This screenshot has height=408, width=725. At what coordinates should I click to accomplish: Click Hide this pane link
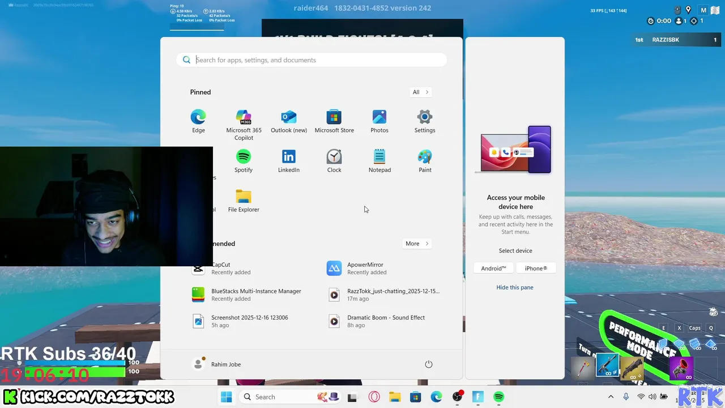(x=515, y=287)
